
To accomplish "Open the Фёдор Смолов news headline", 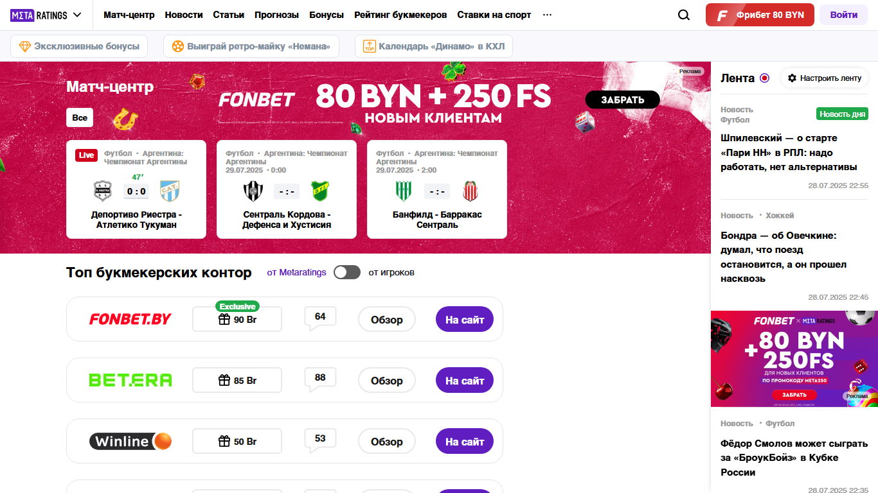I will pos(794,458).
